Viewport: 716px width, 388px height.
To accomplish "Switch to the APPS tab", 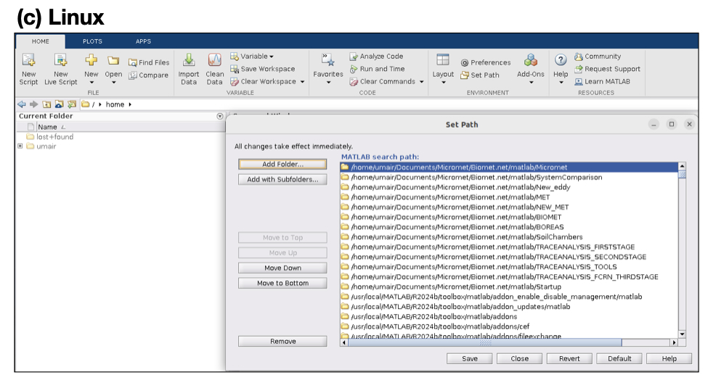I will coord(143,41).
